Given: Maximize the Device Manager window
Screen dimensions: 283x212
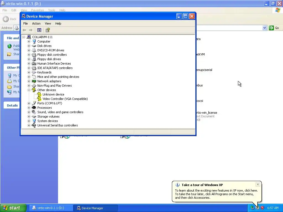Looking at the screenshot, I should (x=185, y=16).
